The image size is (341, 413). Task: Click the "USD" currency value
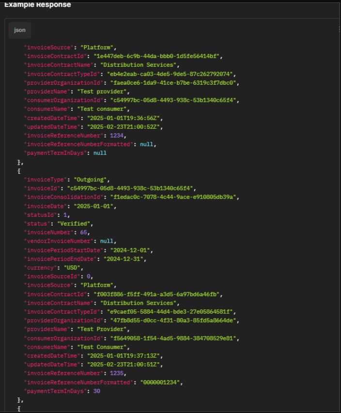[72, 268]
